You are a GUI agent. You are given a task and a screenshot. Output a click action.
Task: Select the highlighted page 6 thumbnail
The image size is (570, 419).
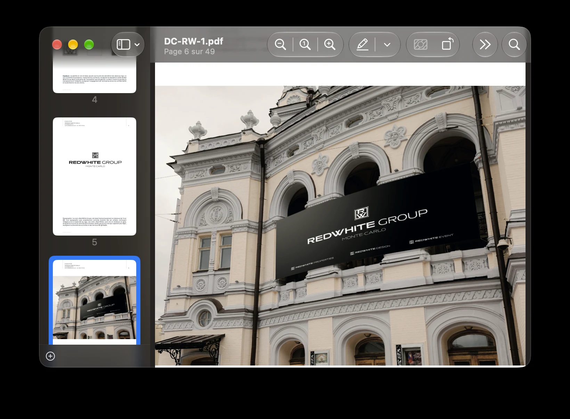pos(95,302)
